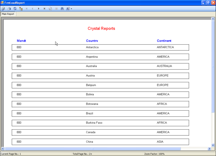This screenshot has height=156, width=216.
Task: Minimize the FrmLoadReport window
Action: (203, 3)
